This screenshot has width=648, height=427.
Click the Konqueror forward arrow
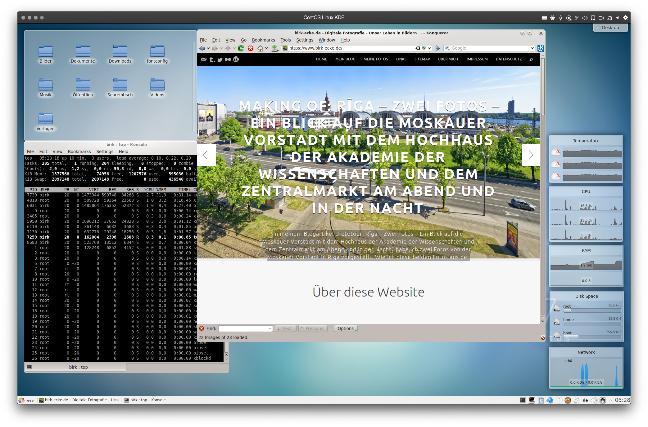click(x=215, y=48)
